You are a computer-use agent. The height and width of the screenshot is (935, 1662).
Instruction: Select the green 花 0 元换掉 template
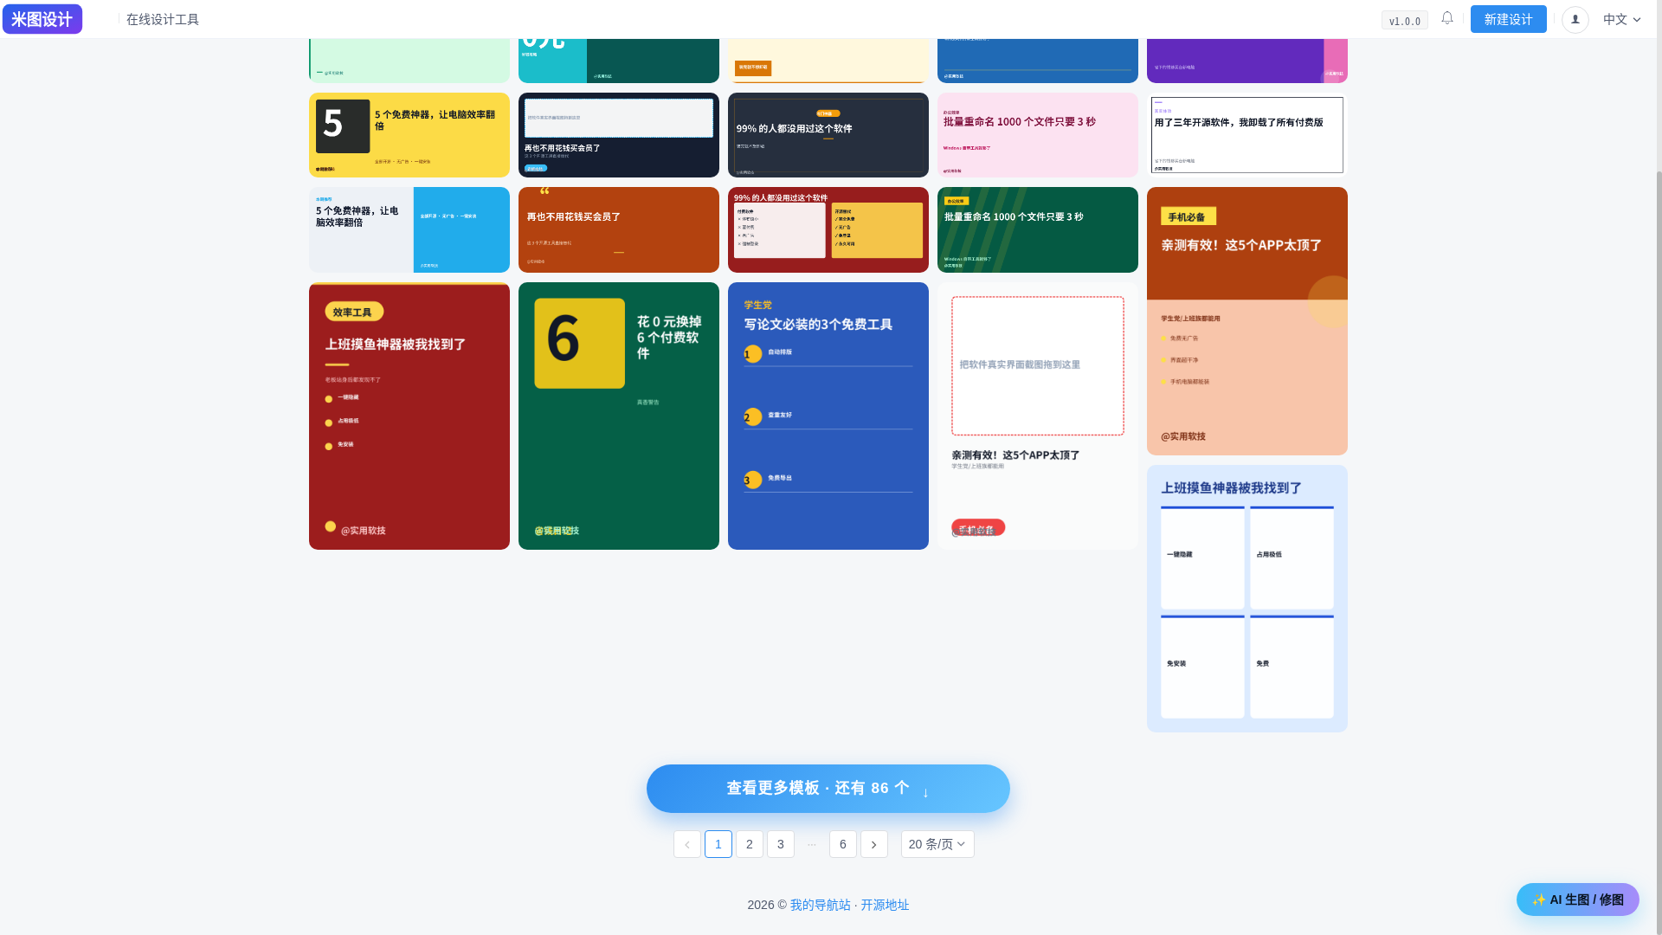coord(619,416)
